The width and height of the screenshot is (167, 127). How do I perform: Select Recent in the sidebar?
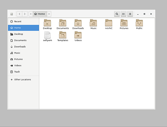pos(18,21)
